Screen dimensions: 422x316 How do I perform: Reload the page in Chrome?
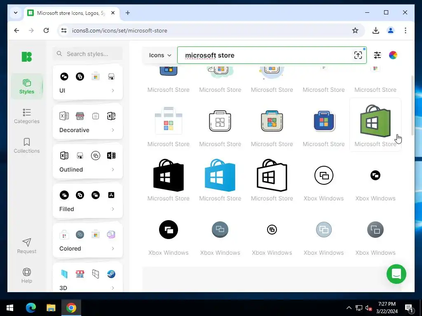pos(46,30)
